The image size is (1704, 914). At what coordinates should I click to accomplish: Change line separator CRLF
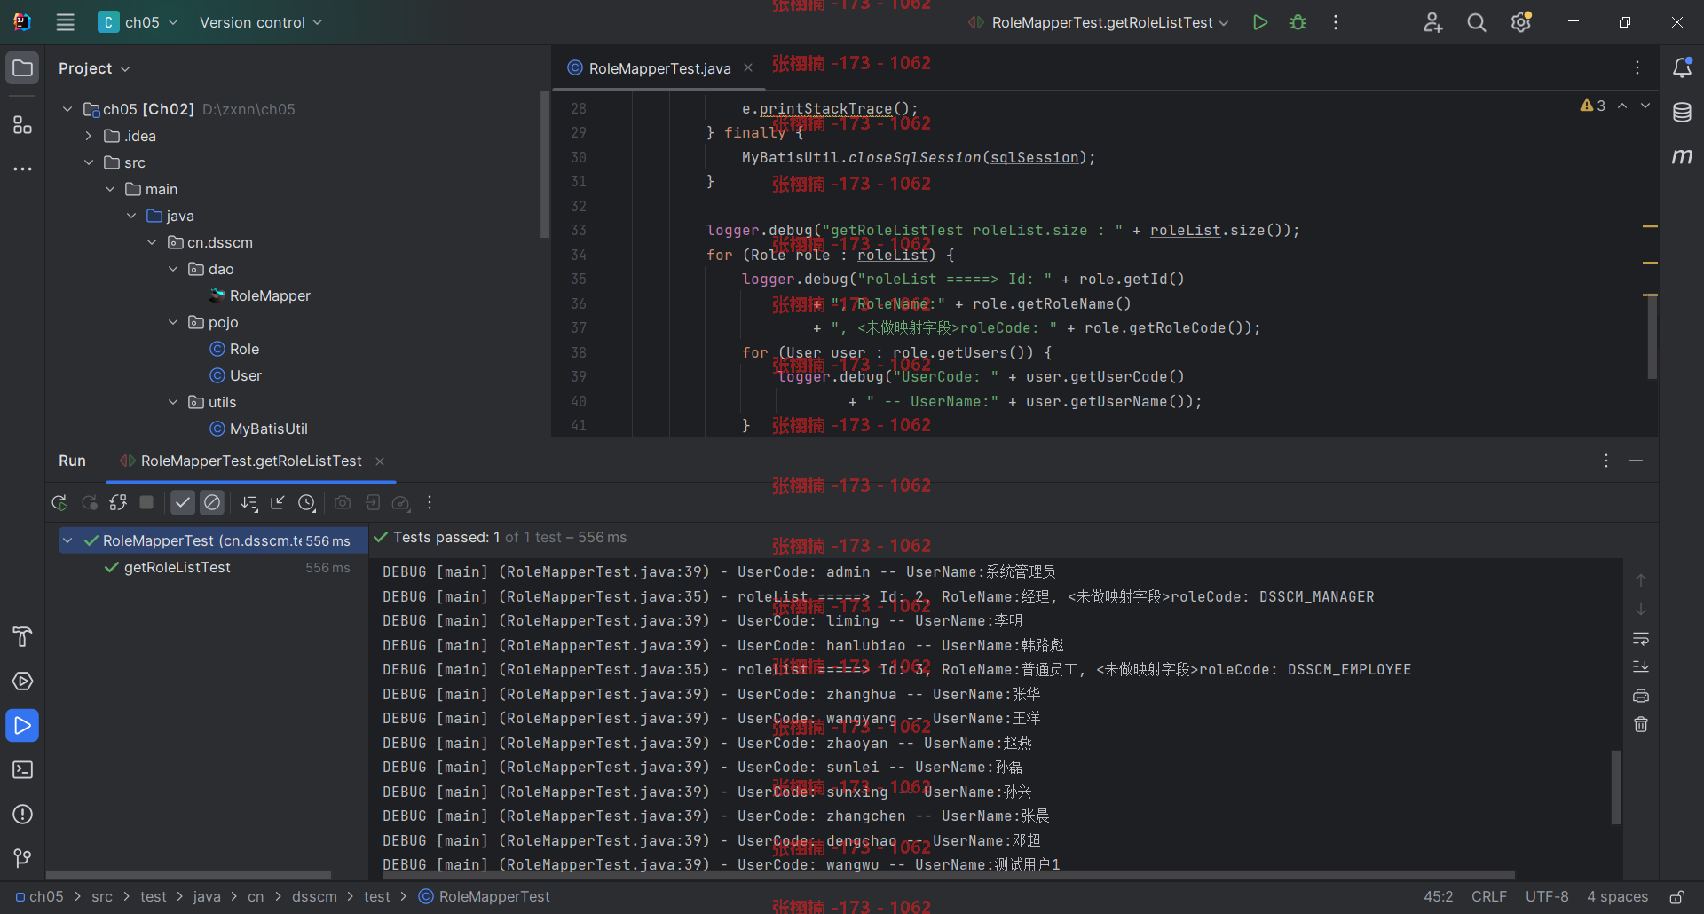tap(1488, 896)
